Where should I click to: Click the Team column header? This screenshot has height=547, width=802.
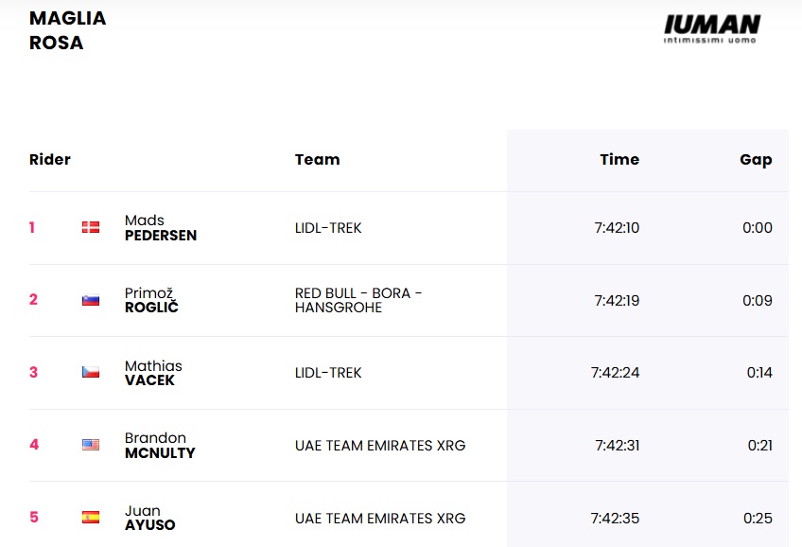317,159
